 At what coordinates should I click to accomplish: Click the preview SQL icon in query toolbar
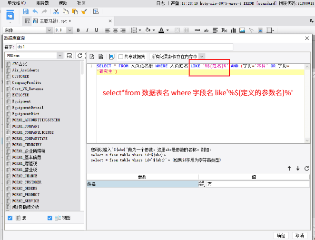92,57
